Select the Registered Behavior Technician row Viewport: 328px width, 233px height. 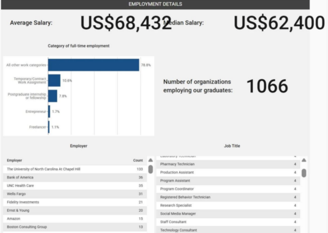tap(228, 197)
